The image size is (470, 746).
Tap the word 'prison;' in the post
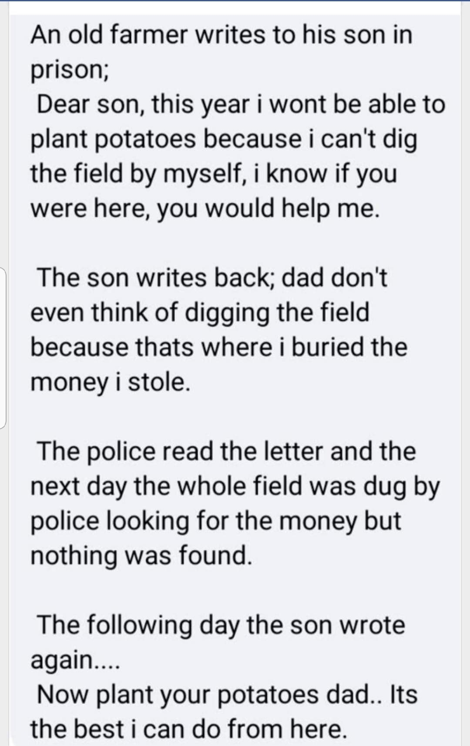pos(70,70)
